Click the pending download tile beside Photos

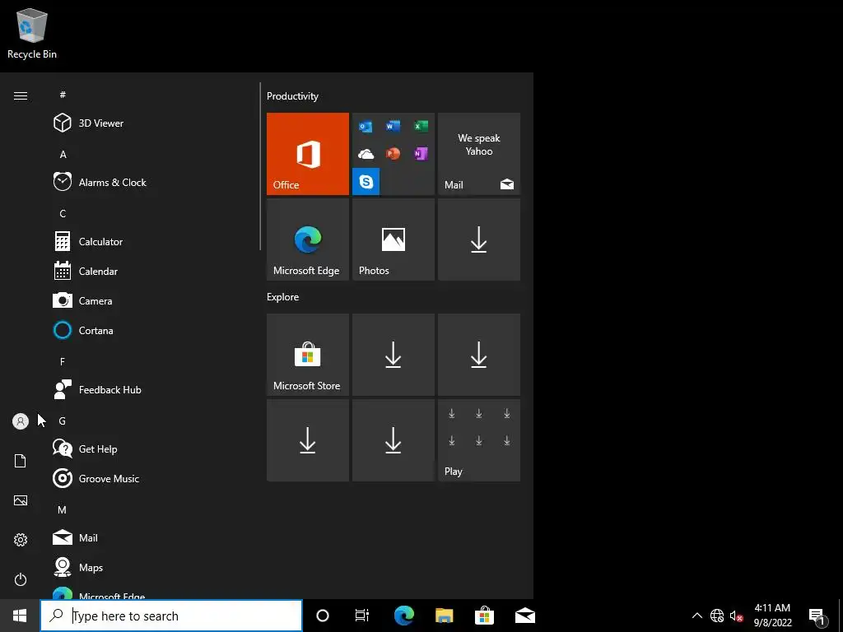point(479,239)
